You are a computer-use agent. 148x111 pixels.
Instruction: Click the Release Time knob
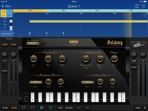pyautogui.click(x=100, y=59)
